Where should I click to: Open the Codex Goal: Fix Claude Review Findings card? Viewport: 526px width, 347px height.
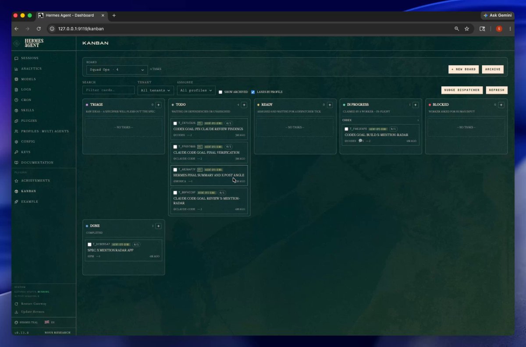coord(209,129)
